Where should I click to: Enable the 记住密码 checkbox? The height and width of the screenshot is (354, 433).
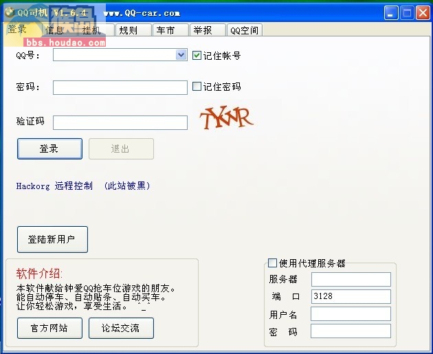197,87
